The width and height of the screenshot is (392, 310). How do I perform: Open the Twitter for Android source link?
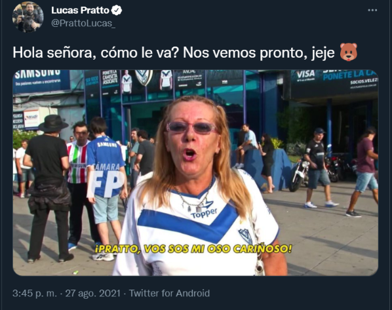click(x=169, y=293)
